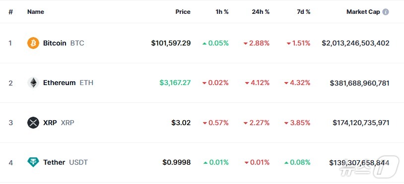Sort table by Name column
Image resolution: width=404 pixels, height=184 pixels.
[36, 12]
